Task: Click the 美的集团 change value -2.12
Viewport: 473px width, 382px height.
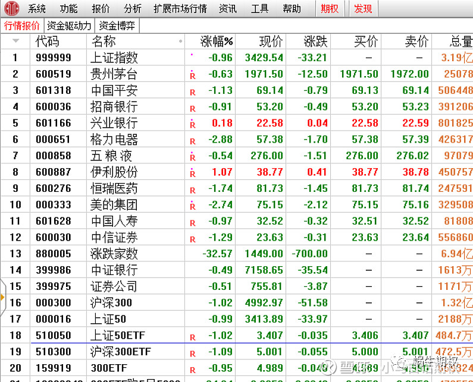Action: (x=315, y=205)
